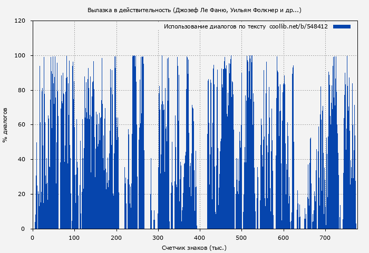This screenshot has width=369, height=253.
Task: Select the 60 label on the y-axis
Action: (22, 125)
